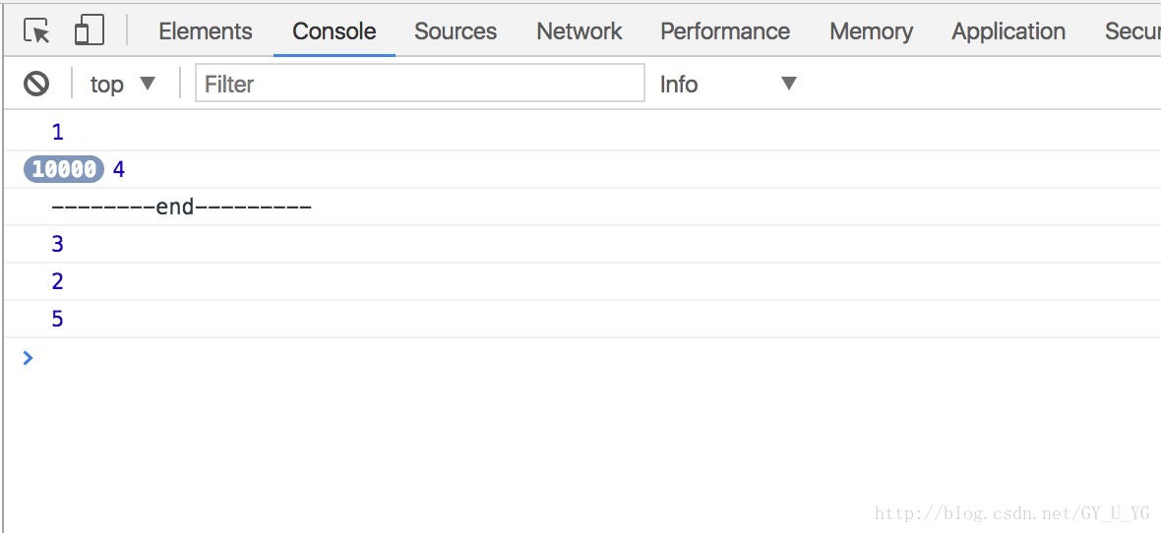This screenshot has height=533, width=1161.
Task: Click the 10000 repeat count badge
Action: (x=64, y=169)
